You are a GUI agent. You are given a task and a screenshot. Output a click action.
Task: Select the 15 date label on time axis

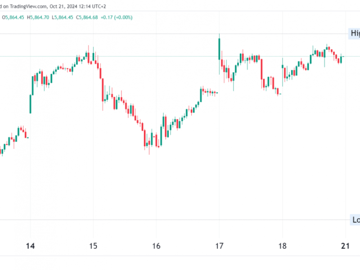pyautogui.click(x=93, y=246)
